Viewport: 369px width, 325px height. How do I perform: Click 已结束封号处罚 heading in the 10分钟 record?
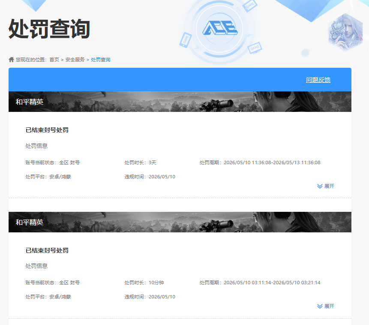click(x=47, y=250)
